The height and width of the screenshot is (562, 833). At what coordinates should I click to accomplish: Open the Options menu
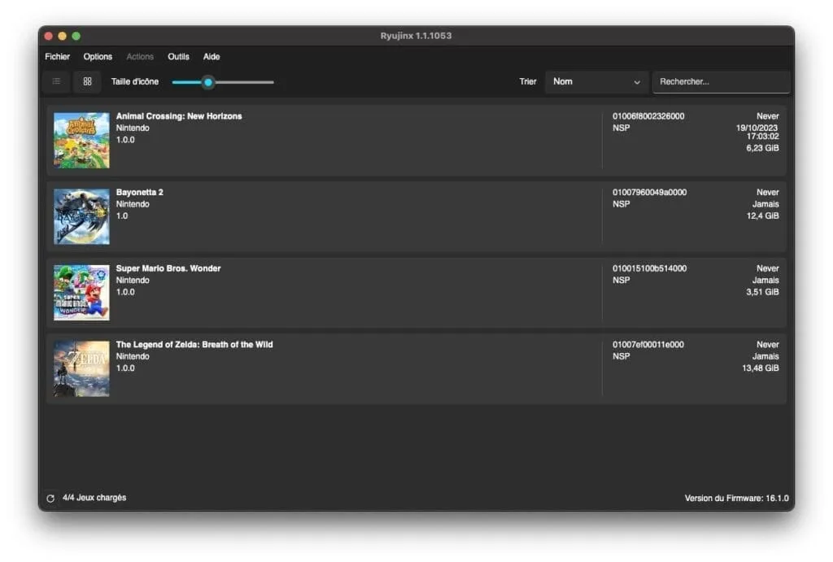98,57
